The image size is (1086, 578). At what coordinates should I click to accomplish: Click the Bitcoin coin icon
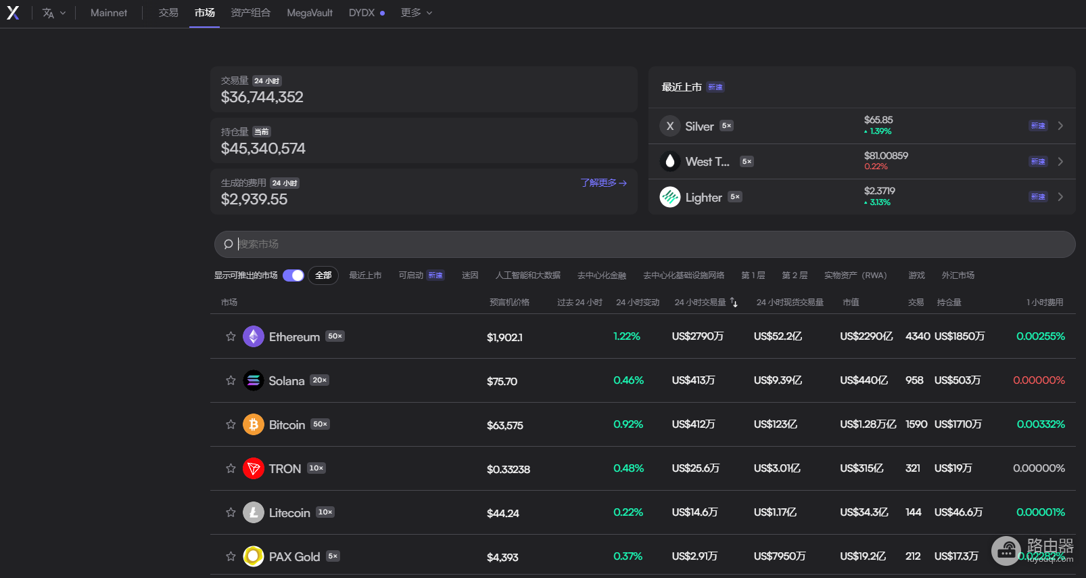tap(254, 424)
